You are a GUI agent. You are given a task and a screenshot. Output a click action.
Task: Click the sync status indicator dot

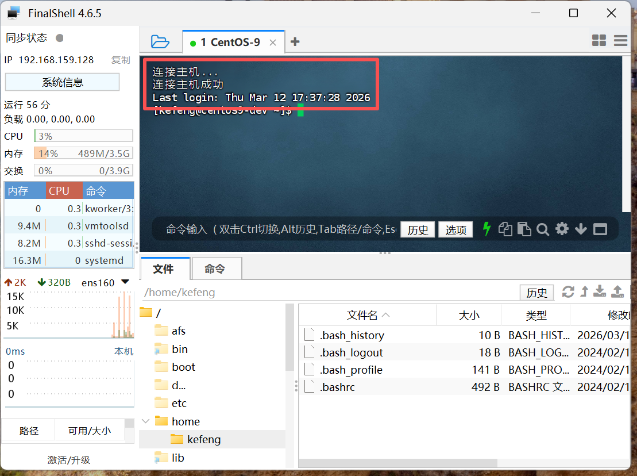click(x=60, y=38)
